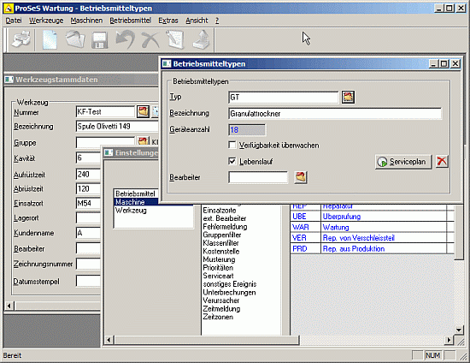This screenshot has width=470, height=363.
Task: Select Betriebsmittel in the Einstellungen list
Action: (136, 193)
